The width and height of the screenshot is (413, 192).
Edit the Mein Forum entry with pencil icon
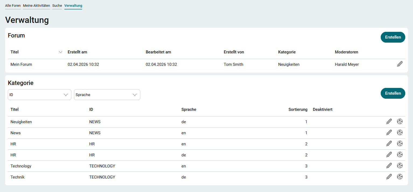400,64
